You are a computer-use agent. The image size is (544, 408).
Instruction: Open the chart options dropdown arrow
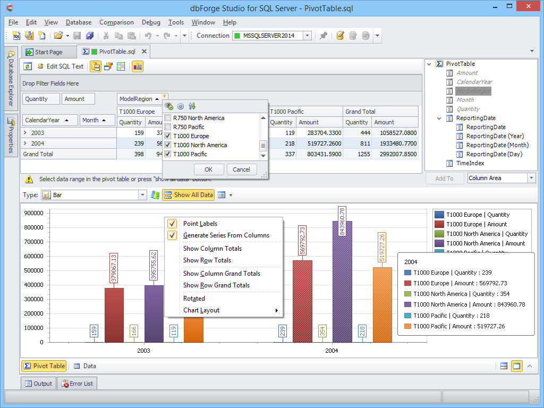231,195
